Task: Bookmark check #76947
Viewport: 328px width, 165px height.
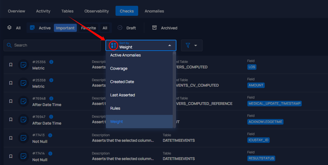Action: (x=11, y=120)
